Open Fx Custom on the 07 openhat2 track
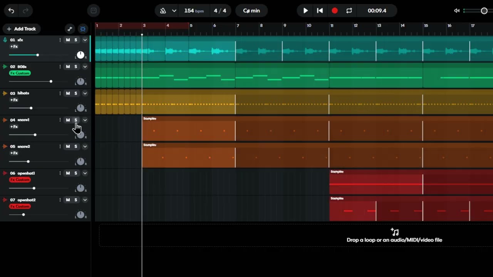Viewport: 493px width, 277px height. point(20,207)
